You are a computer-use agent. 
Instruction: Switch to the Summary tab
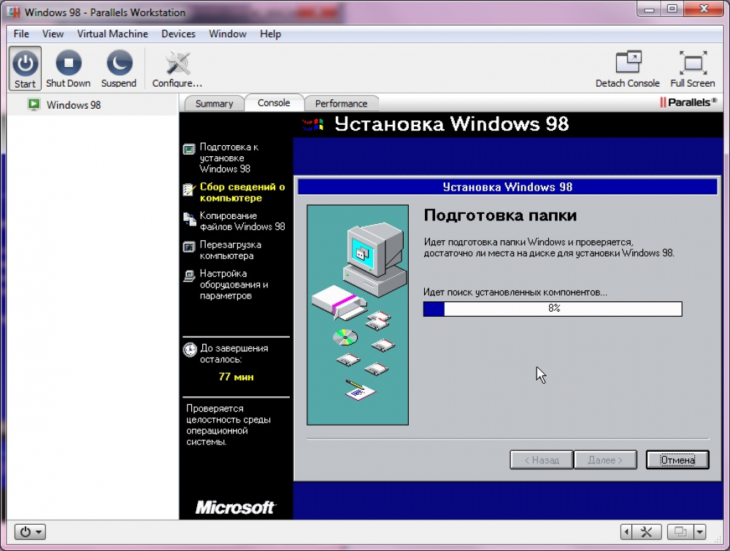click(x=214, y=104)
